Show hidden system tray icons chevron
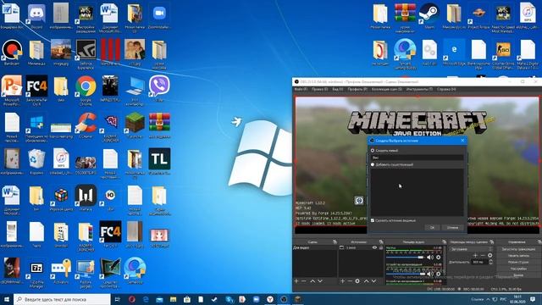This screenshot has width=542, height=305. [488, 299]
